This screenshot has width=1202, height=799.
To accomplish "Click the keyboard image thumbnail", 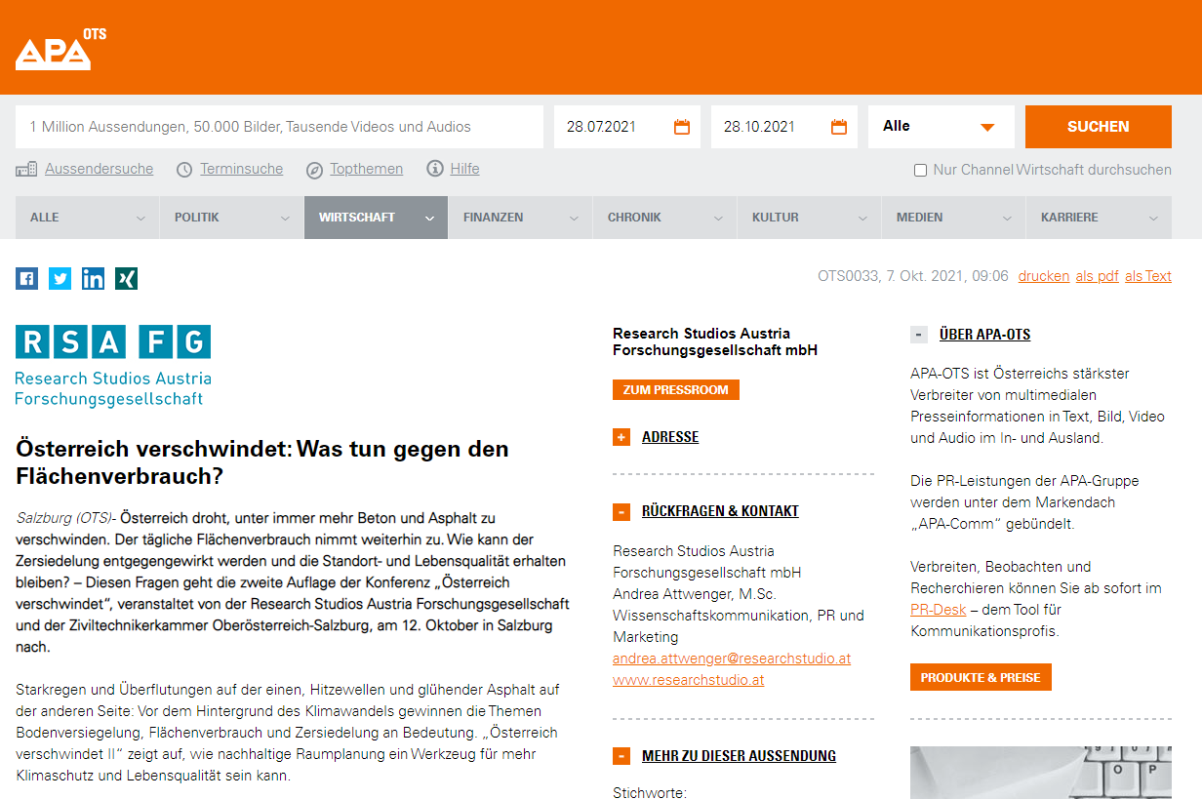I will (1041, 773).
